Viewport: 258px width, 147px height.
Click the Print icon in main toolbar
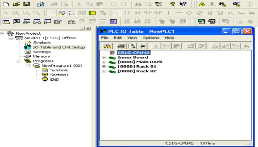tap(54, 4)
